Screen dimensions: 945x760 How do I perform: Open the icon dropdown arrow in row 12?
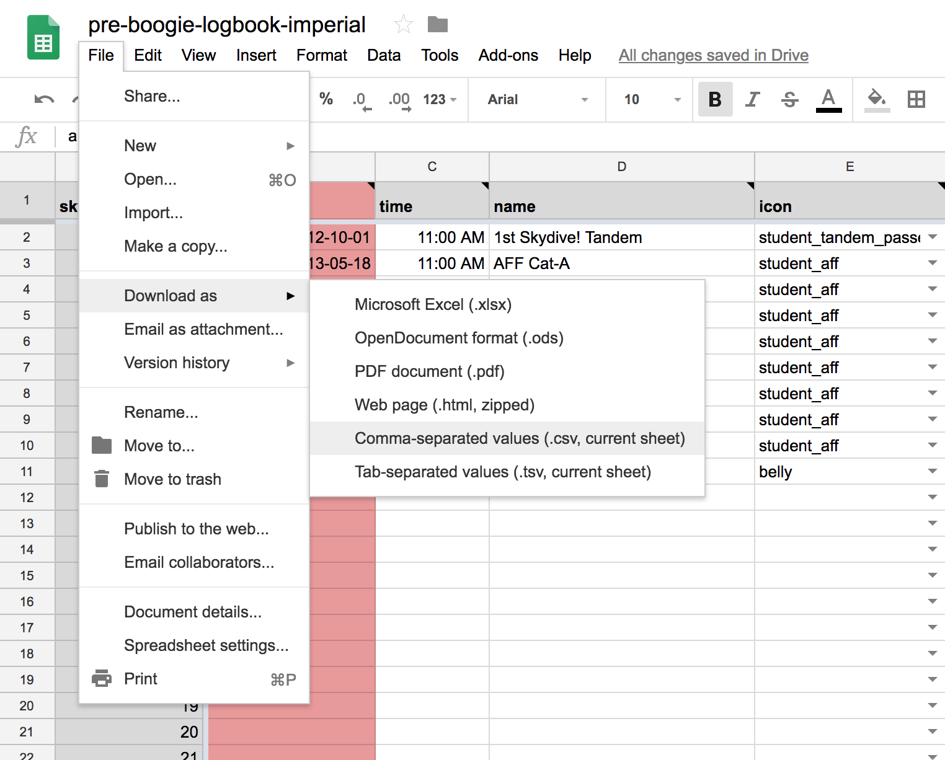point(932,498)
